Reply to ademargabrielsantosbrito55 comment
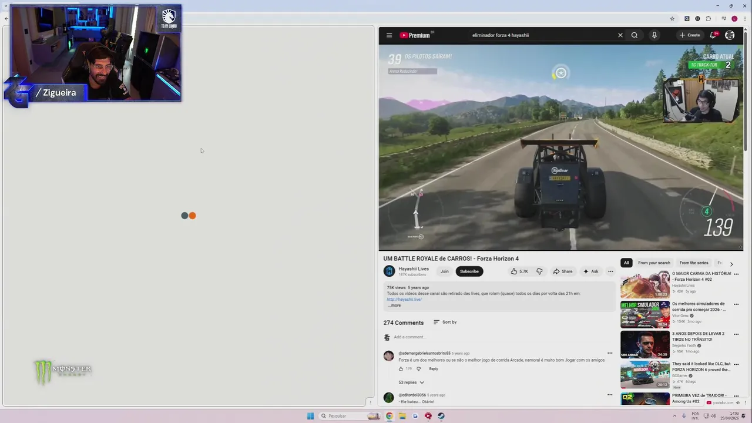The height and width of the screenshot is (423, 752). pyautogui.click(x=434, y=369)
